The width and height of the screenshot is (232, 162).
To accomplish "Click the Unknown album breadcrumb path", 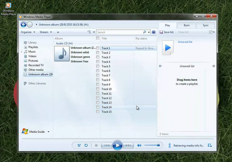I will point(64,25).
